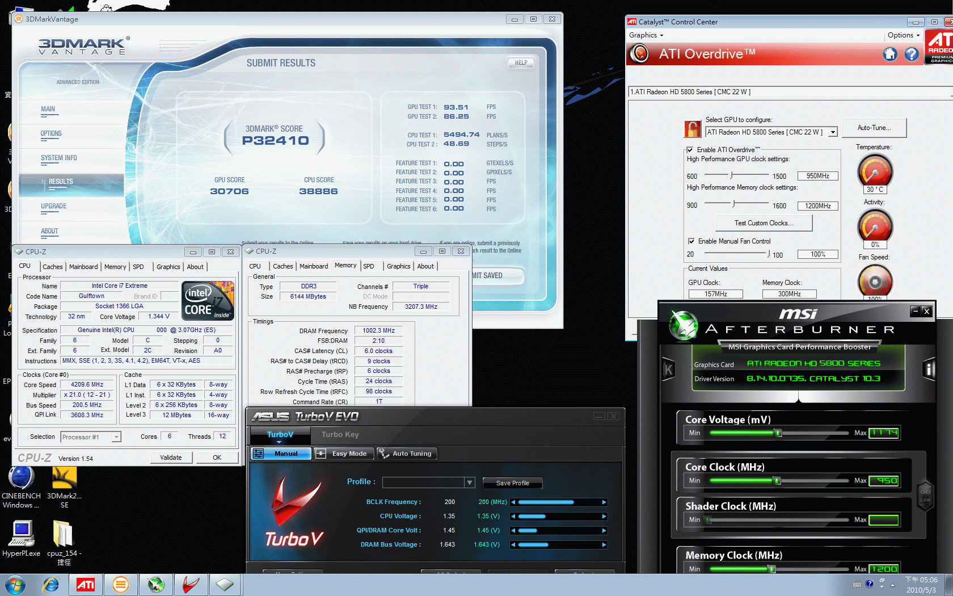The image size is (953, 596).
Task: Switch to 3DMark Vantage taskbar button
Action: [121, 585]
